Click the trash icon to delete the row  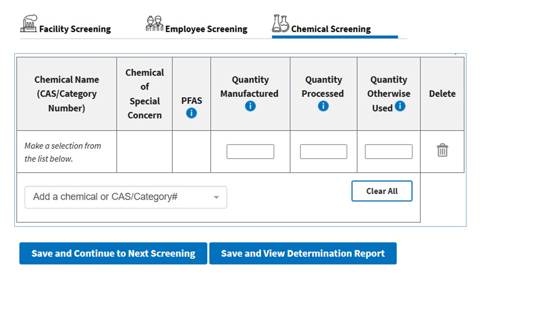click(442, 150)
